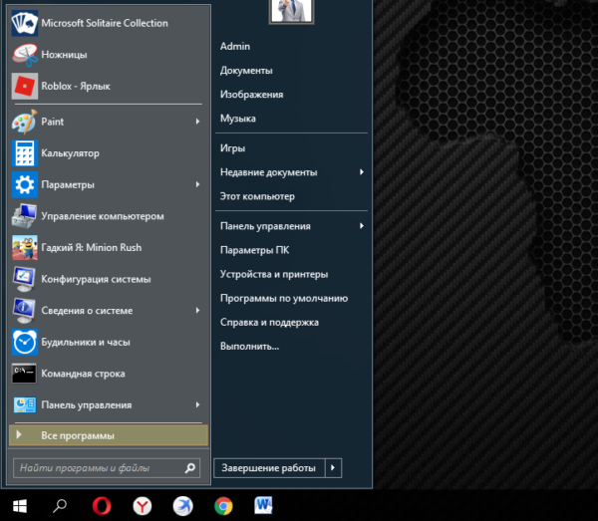The height and width of the screenshot is (521, 598).
Task: Click the Сведения о системе icon
Action: click(x=25, y=311)
